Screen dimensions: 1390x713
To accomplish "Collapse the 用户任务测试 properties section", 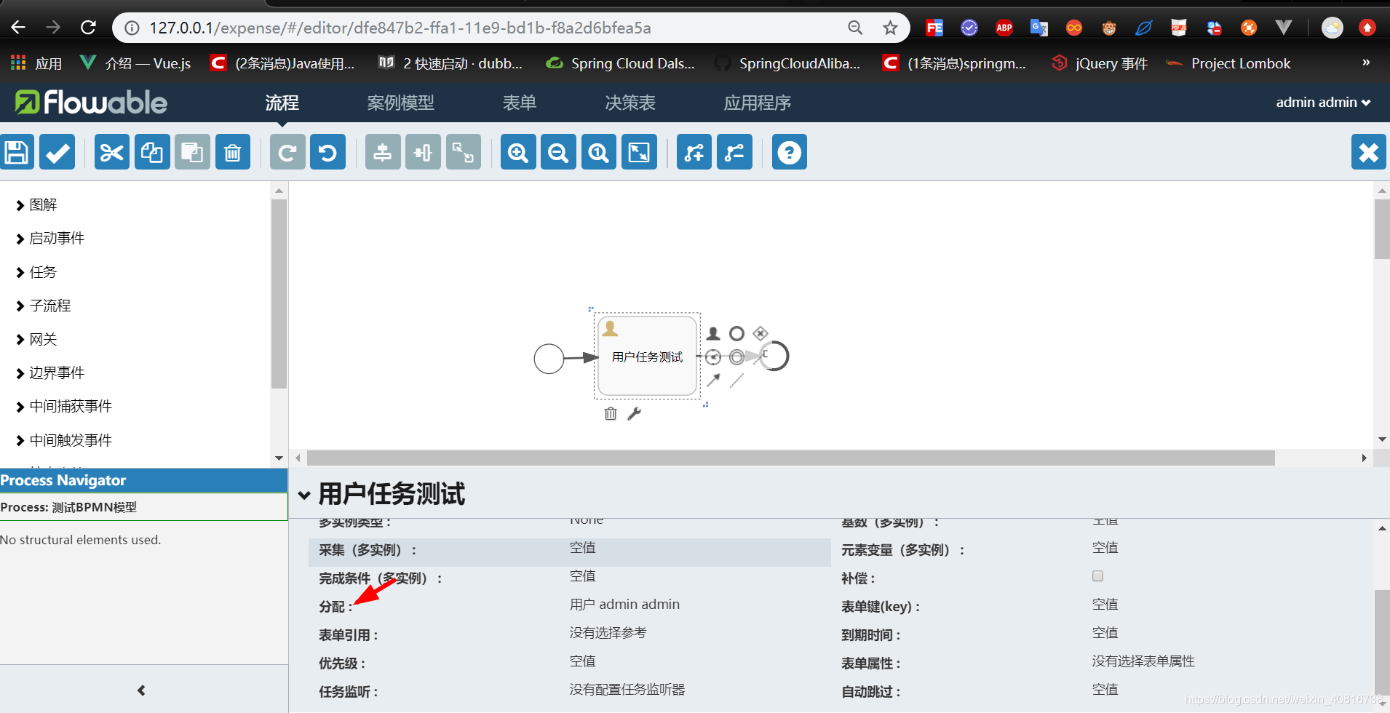I will [303, 495].
